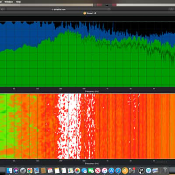Open the News app icon

point(98,170)
